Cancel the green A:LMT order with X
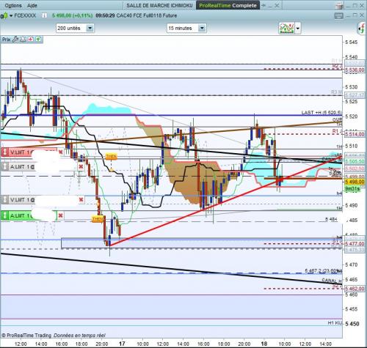Viewport: 367px width, 348px height. [61, 215]
